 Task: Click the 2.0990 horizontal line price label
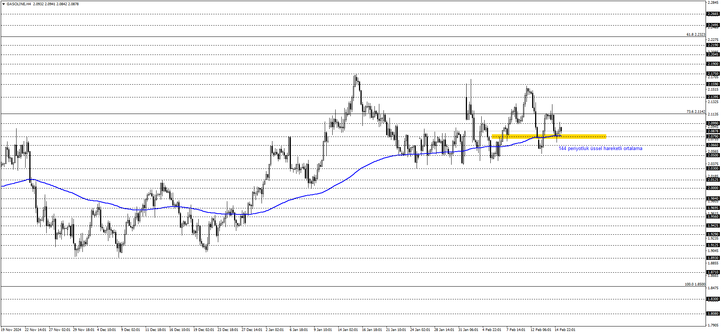[713, 123]
